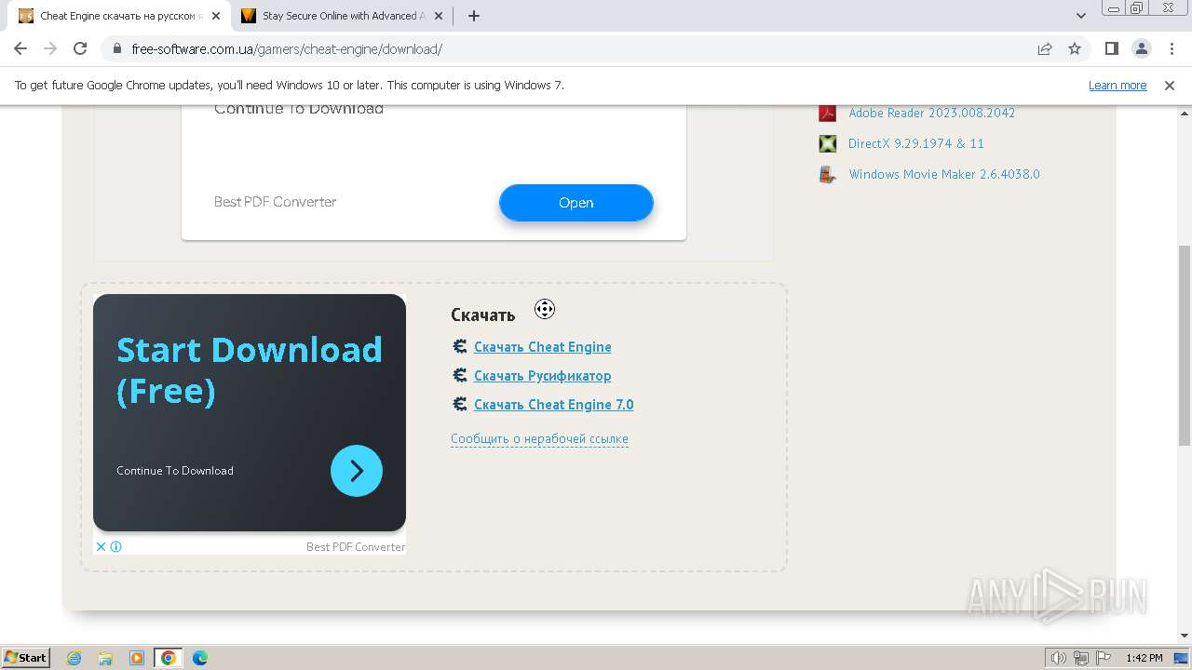
Task: Close the ad with X icon
Action: [x=101, y=546]
